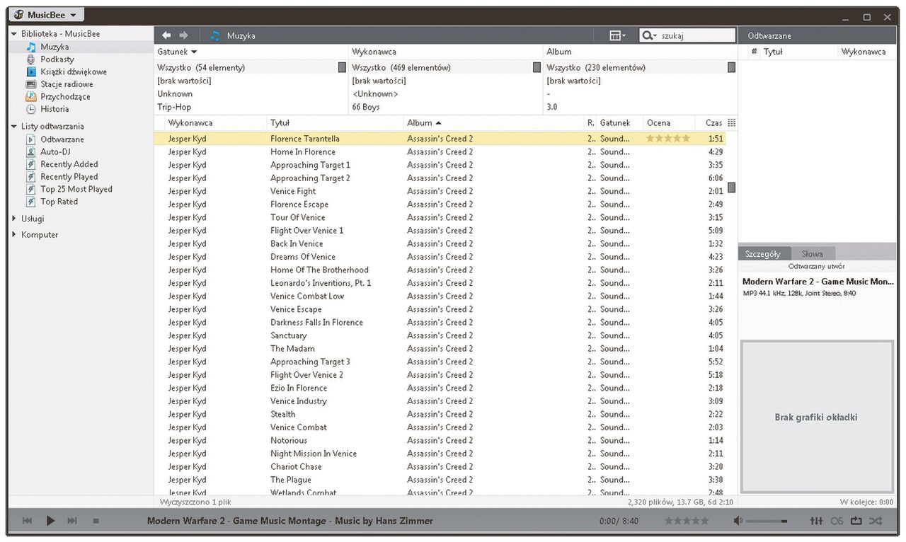
Task: Sort track list by Wykonawca column
Action: coord(190,123)
